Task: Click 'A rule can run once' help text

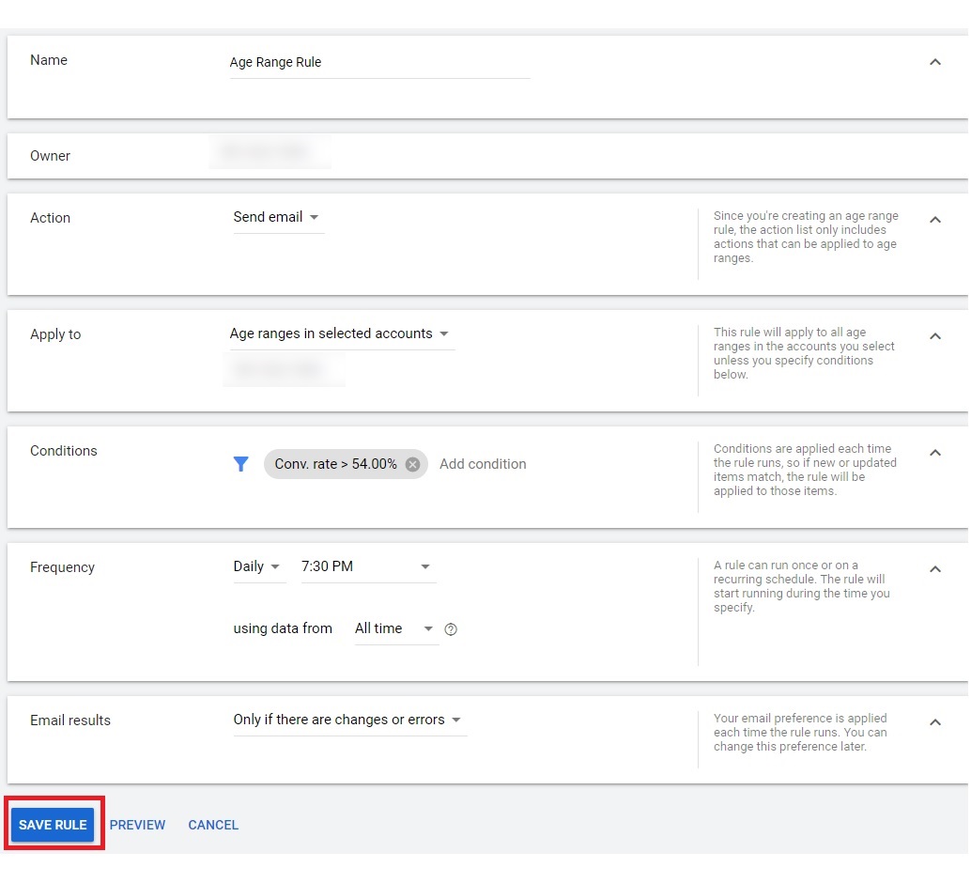Action: coord(801,586)
